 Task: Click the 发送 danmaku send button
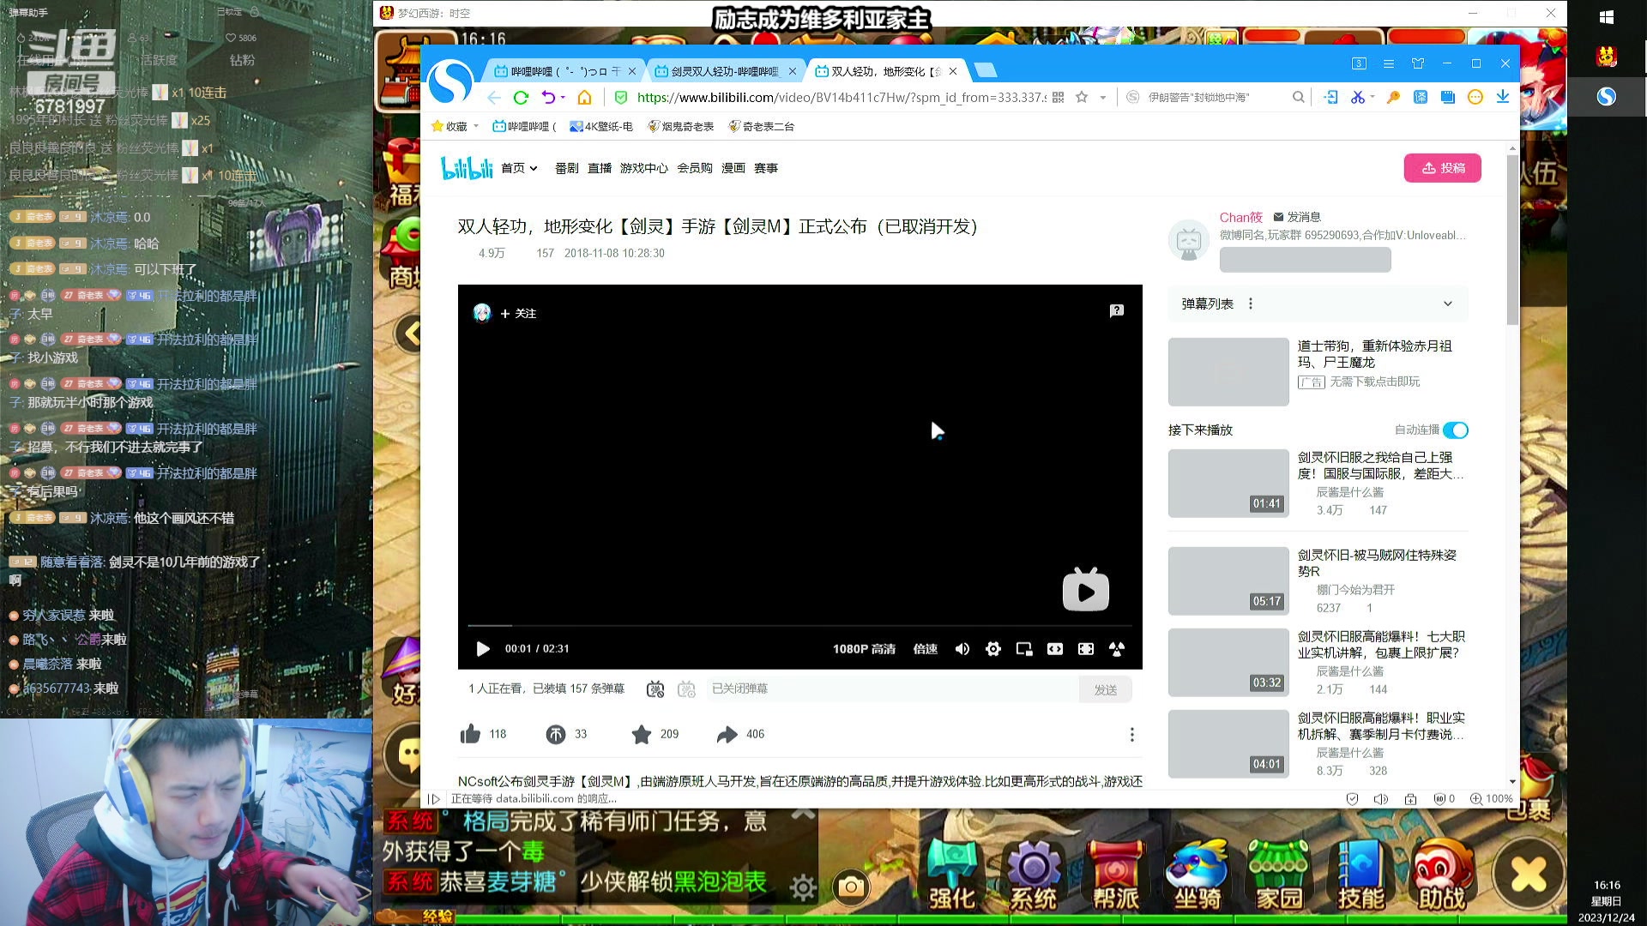click(x=1106, y=689)
